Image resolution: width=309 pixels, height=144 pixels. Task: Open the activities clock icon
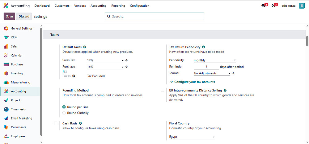[273, 6]
